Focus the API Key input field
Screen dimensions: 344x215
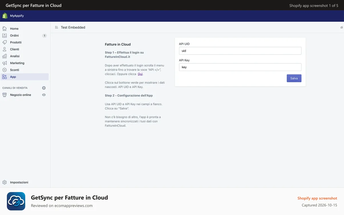coord(240,67)
